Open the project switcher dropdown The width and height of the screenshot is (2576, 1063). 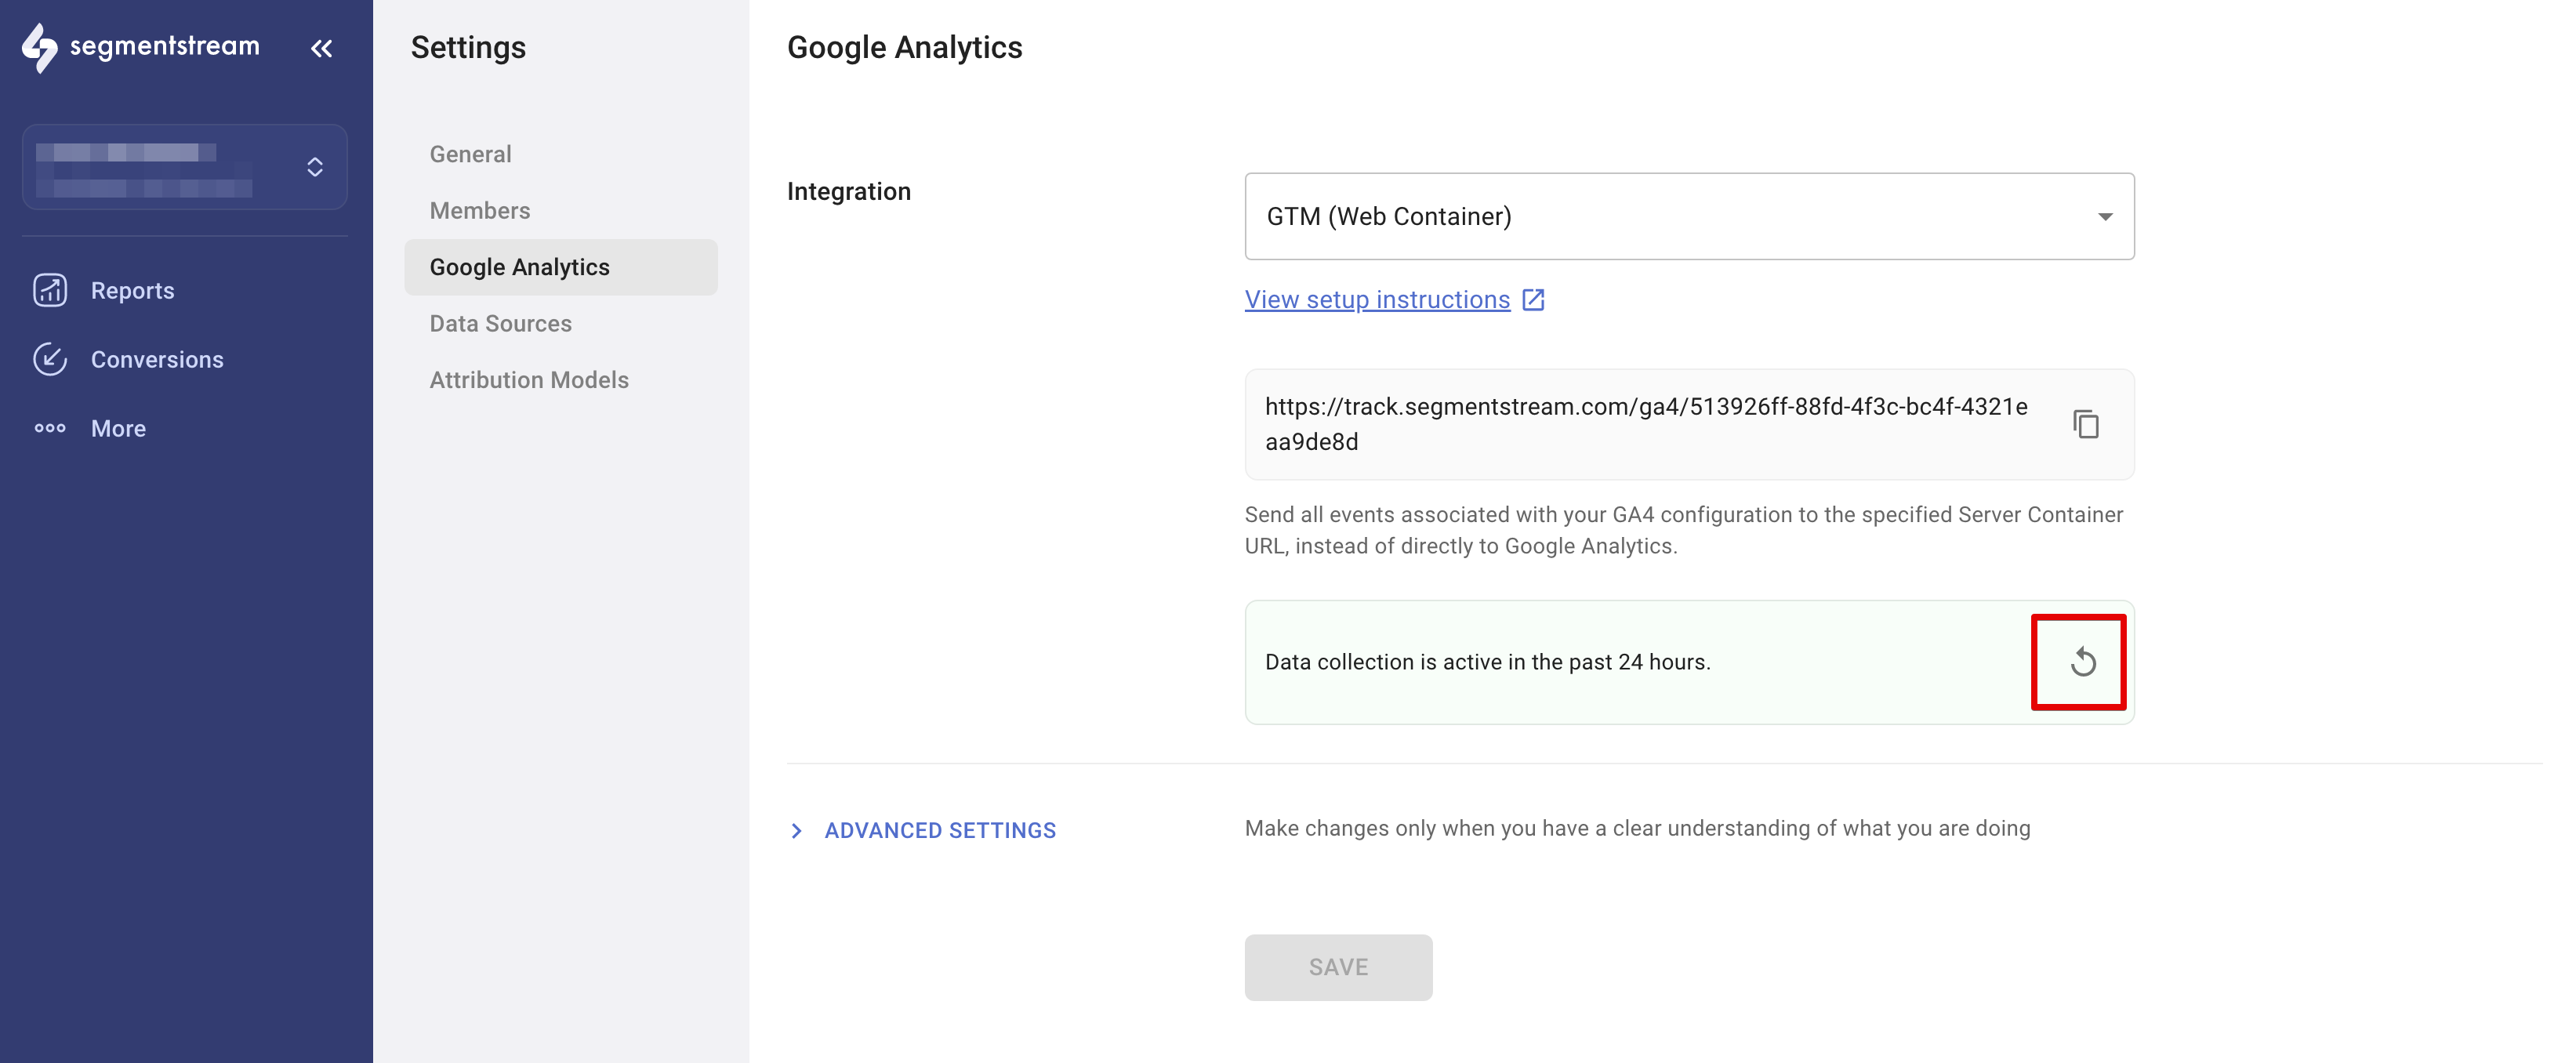185,167
